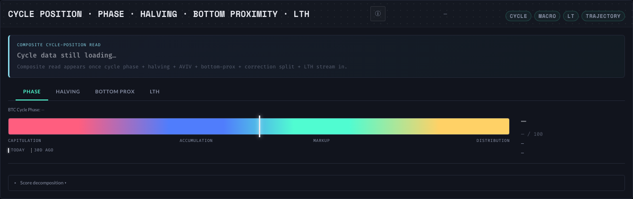This screenshot has width=633, height=199.
Task: Click the panel title CYCLE POSITION heading
Action: (159, 14)
